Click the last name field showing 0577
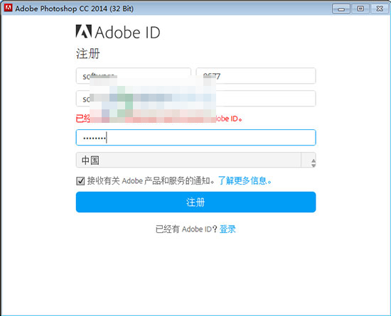 coord(256,76)
